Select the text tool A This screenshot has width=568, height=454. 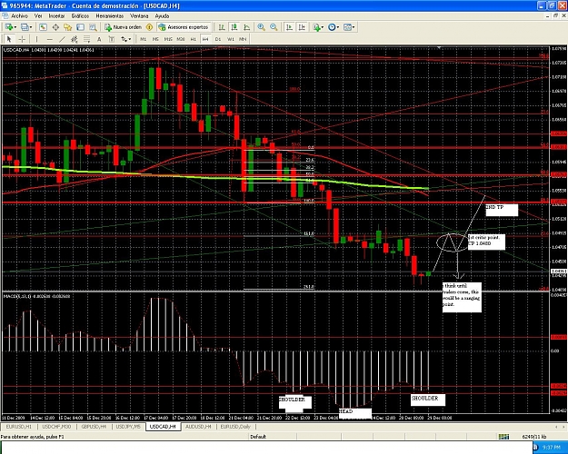coord(99,39)
